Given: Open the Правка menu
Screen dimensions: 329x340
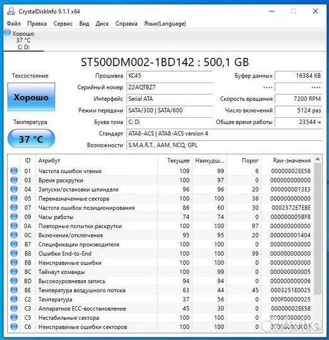Looking at the screenshot, I should pos(37,23).
